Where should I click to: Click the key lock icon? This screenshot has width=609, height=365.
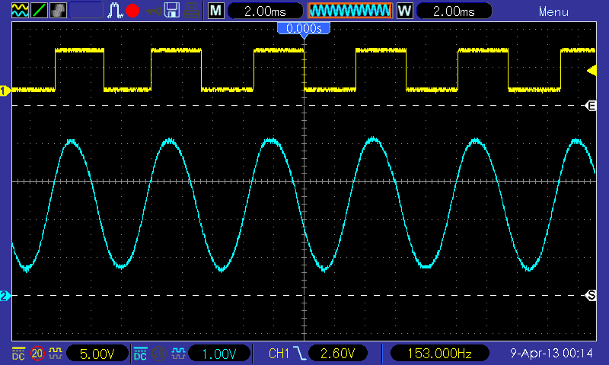click(153, 11)
